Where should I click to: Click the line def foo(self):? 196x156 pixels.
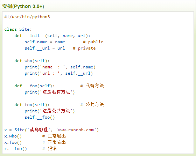[x=32, y=105]
